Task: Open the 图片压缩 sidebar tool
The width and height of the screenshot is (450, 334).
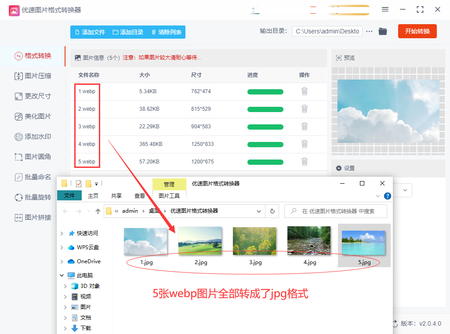Action: [33, 76]
